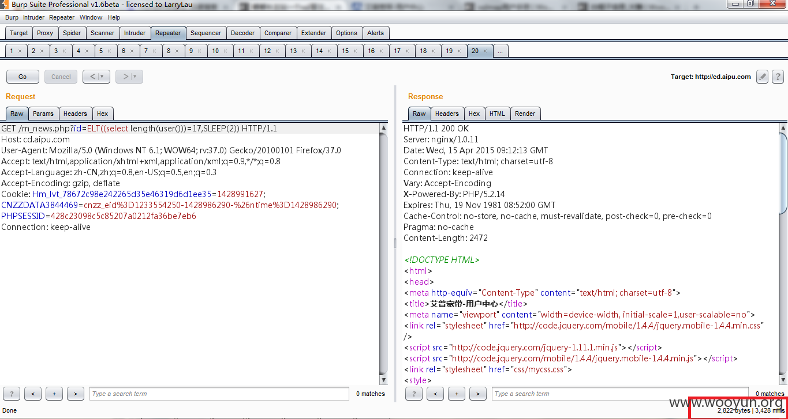Image resolution: width=788 pixels, height=419 pixels.
Task: Close Repeater tab 10 with its x
Action: click(x=225, y=51)
